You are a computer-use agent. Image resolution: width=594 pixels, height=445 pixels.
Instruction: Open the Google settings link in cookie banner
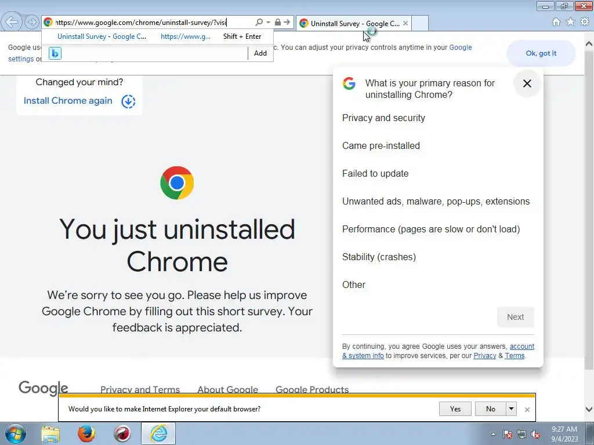click(x=460, y=48)
